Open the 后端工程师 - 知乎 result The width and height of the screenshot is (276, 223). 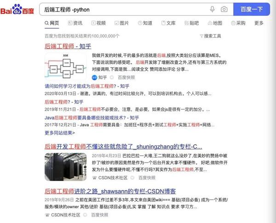68,46
